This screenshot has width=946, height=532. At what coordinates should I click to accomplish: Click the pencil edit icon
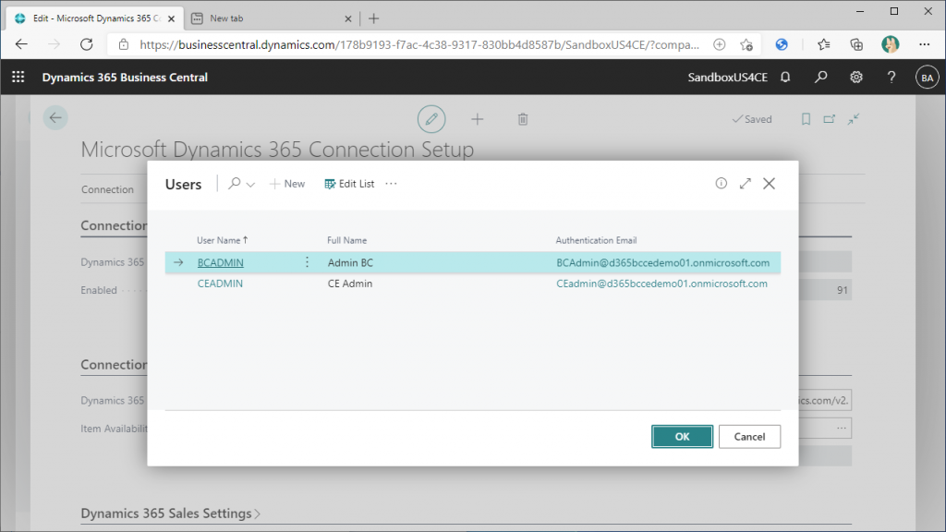pos(431,119)
